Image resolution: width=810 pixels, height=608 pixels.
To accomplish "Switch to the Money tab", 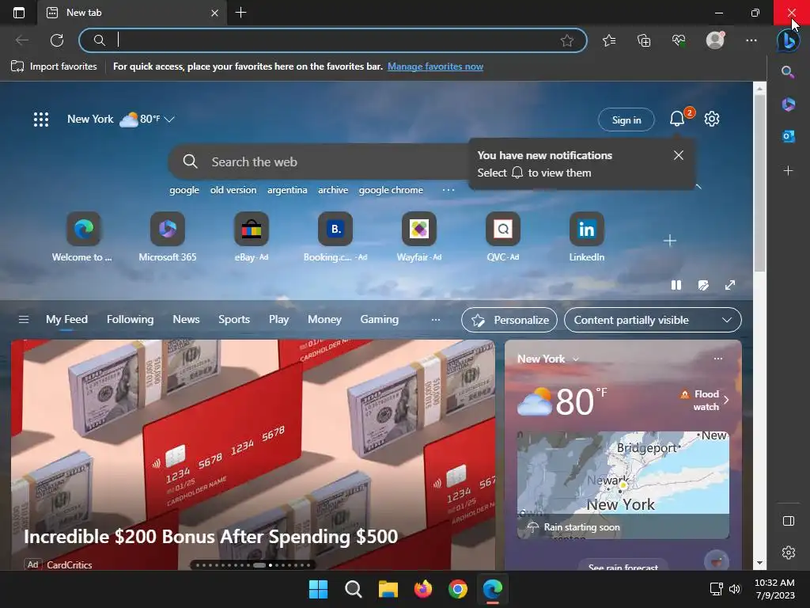I will [324, 320].
